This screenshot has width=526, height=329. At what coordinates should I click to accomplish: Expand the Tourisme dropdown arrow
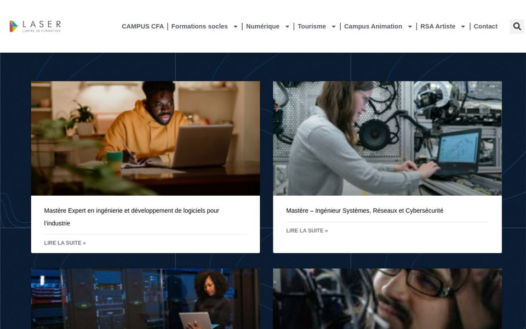[x=334, y=26]
